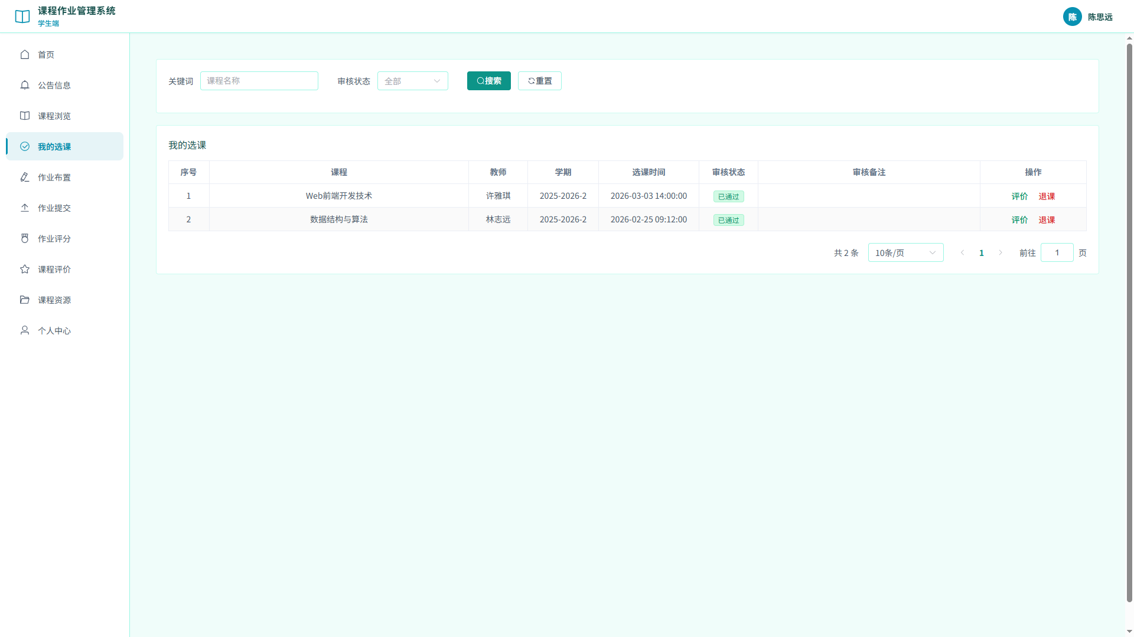Click the bell icon for 公告信息
This screenshot has width=1134, height=637.
[25, 85]
